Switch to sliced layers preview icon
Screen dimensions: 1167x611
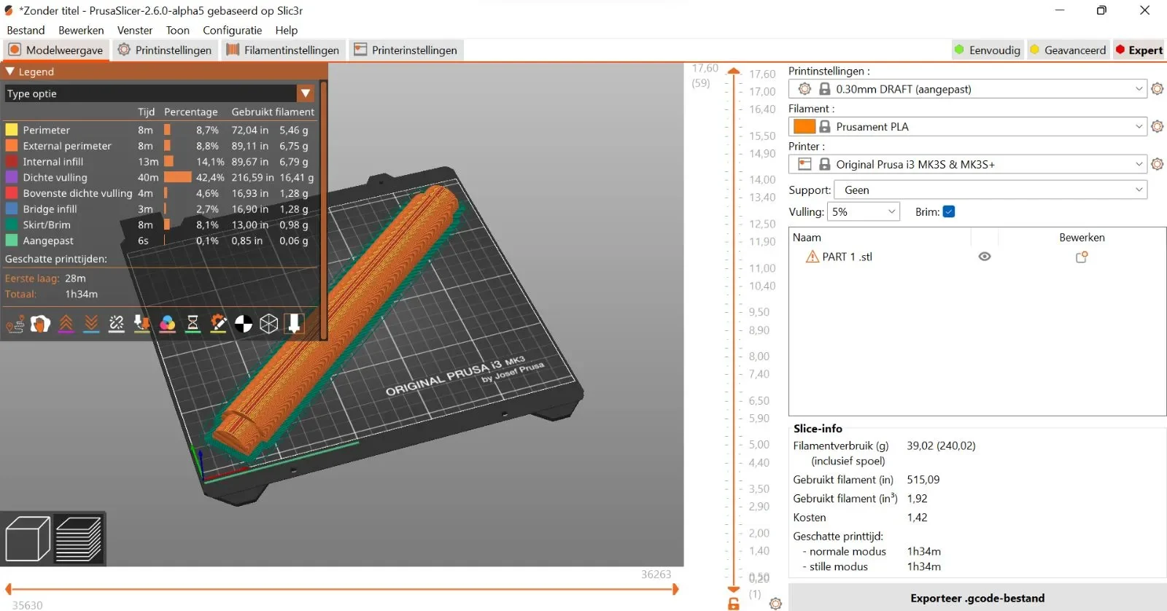(79, 539)
